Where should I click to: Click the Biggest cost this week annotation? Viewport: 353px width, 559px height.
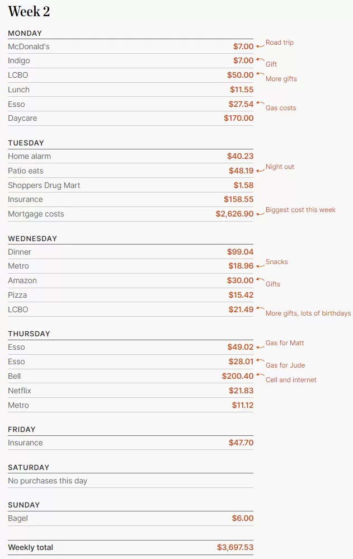pyautogui.click(x=300, y=210)
